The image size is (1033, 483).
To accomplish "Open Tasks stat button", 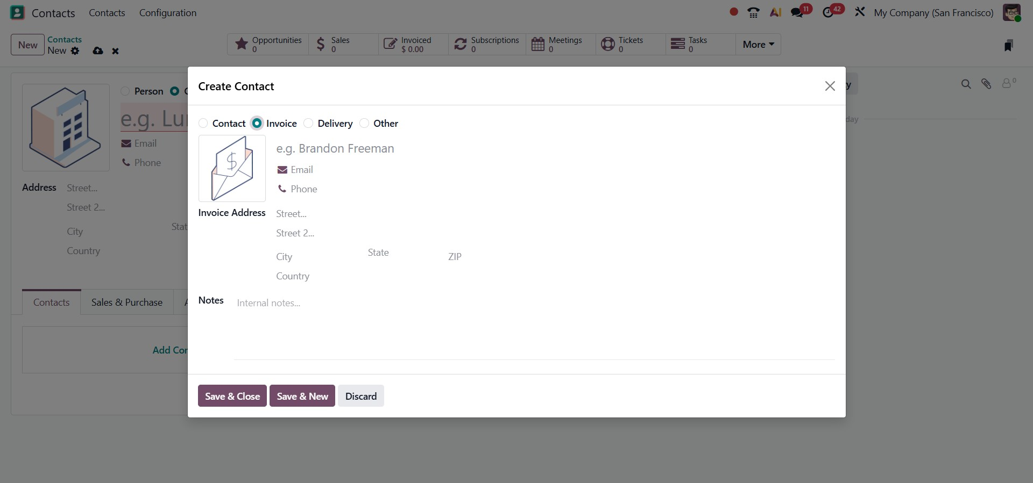I will tap(701, 44).
